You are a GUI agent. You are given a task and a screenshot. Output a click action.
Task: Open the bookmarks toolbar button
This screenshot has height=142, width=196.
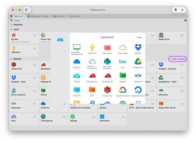176,10
